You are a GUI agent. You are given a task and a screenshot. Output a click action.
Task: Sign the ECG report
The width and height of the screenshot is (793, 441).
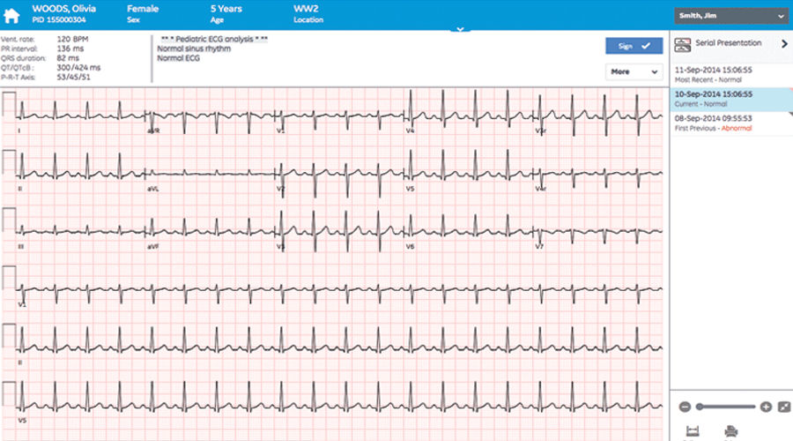click(x=634, y=46)
